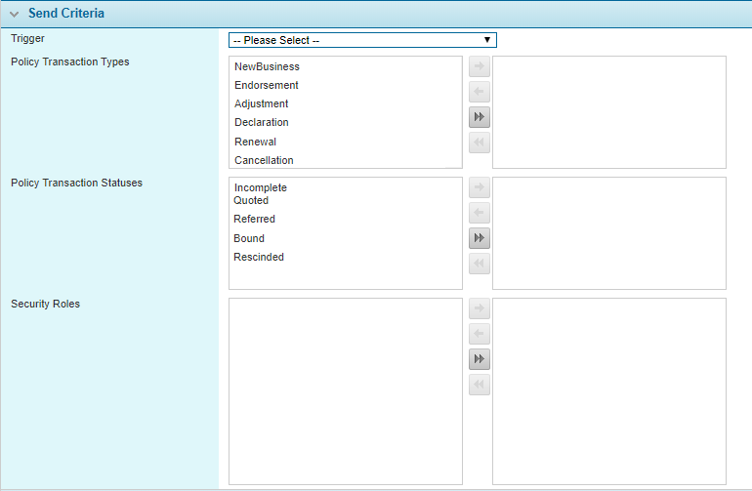The height and width of the screenshot is (491, 752).
Task: Remove all selected Policy Transaction Types
Action: click(479, 143)
